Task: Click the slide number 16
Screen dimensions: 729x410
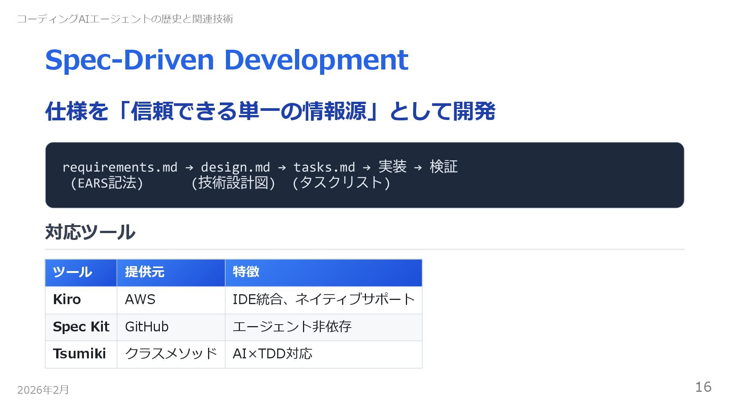Action: point(703,387)
